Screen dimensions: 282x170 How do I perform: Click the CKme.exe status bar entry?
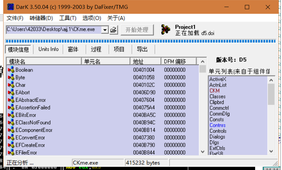tap(98, 163)
